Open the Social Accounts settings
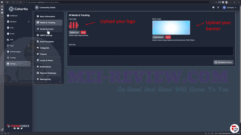The image size is (241, 135). (x=49, y=29)
